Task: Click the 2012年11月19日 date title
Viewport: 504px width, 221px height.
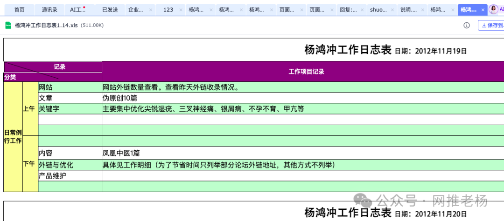Action: coord(430,51)
